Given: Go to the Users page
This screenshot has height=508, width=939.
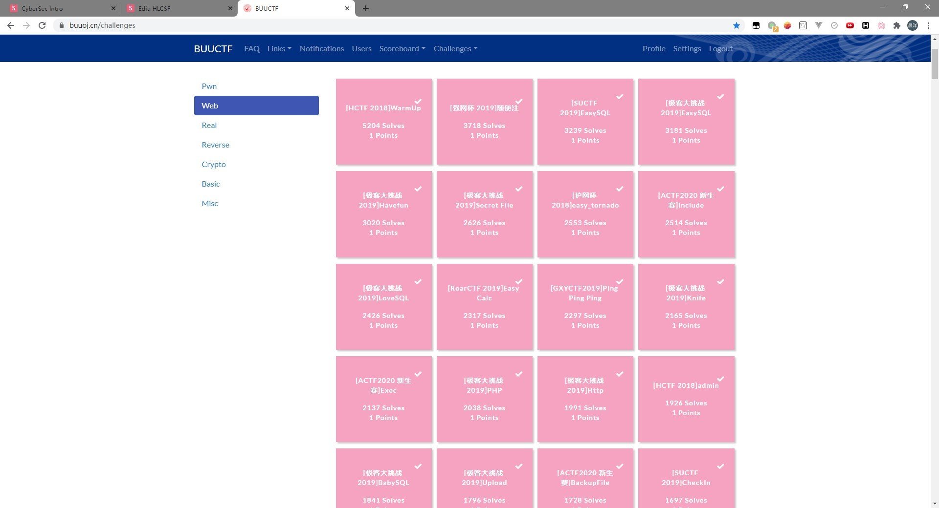Looking at the screenshot, I should pos(361,48).
